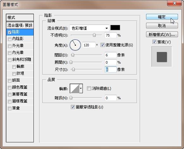
Task: Select 混合選項: 預設 in list
Action: (20, 25)
